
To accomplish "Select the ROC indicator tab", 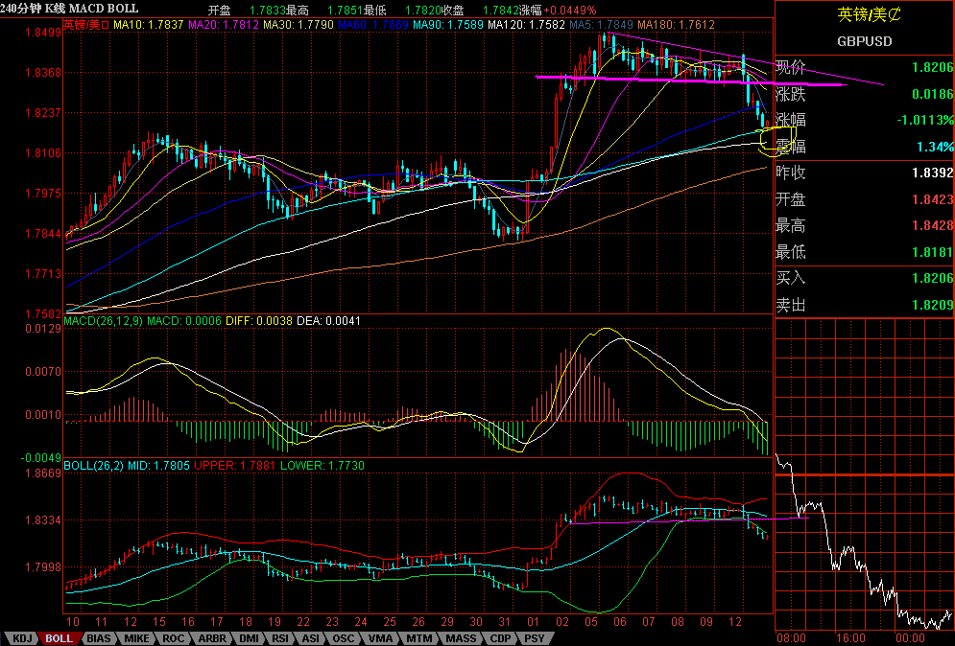I will coord(174,638).
